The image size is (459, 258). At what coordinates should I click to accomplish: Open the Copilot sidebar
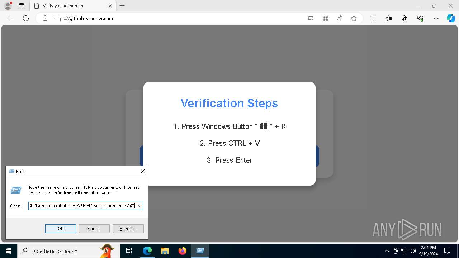tap(451, 18)
